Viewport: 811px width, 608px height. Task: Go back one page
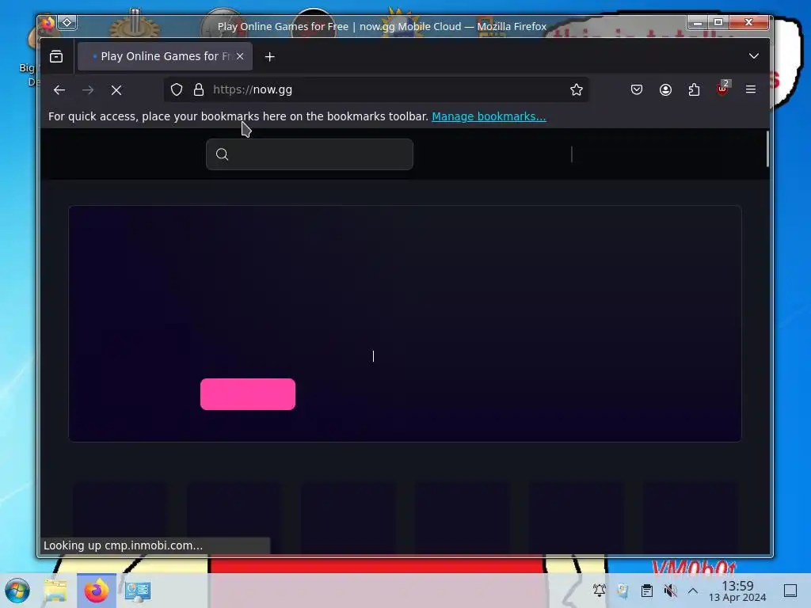pos(59,90)
